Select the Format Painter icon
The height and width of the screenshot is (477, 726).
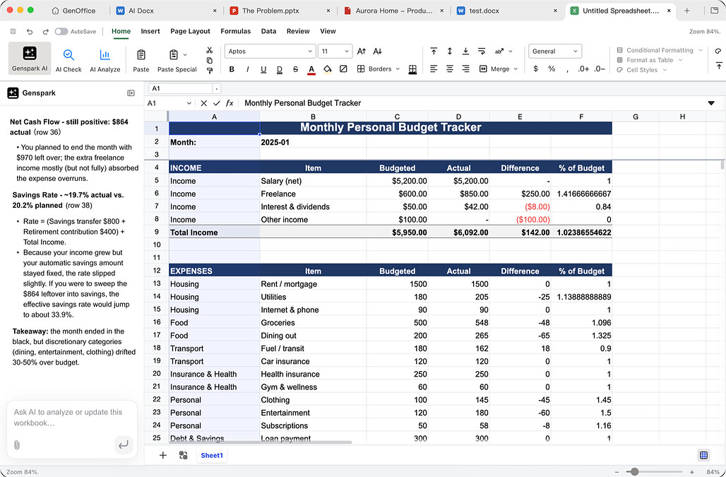tap(209, 71)
